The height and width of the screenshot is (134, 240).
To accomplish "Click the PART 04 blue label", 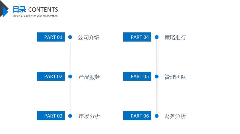I will coord(137,37).
